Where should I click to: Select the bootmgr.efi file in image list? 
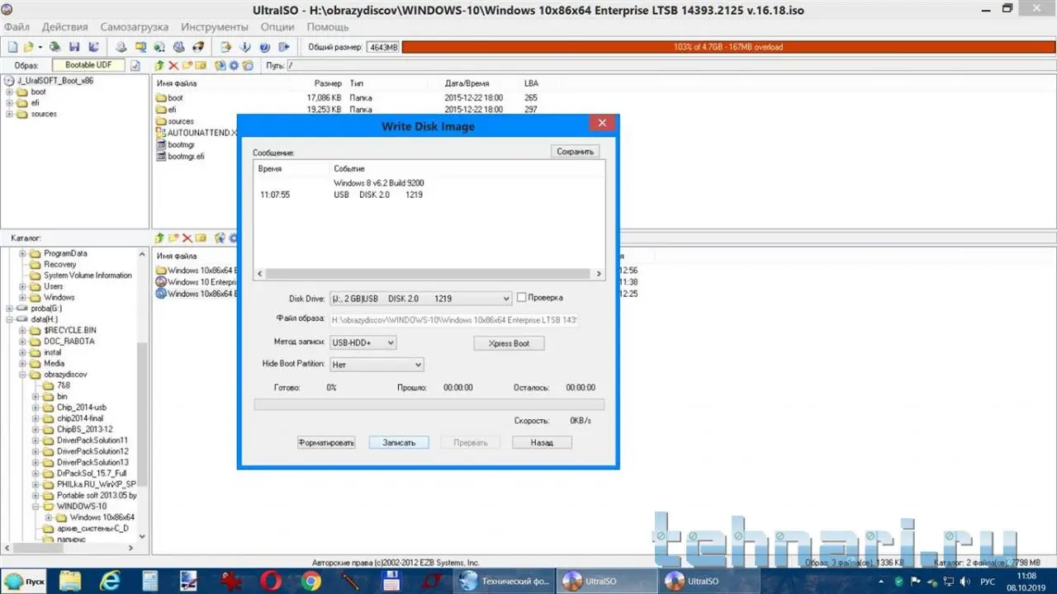tap(186, 156)
